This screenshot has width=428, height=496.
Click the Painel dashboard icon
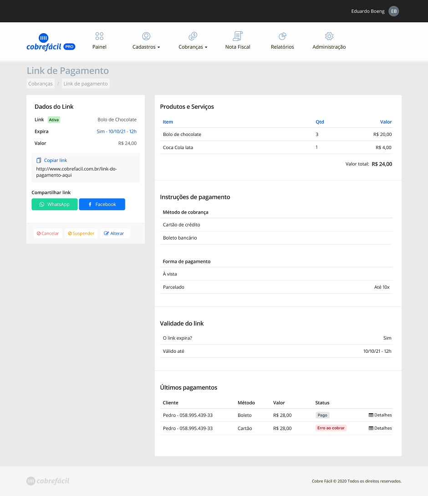(99, 36)
